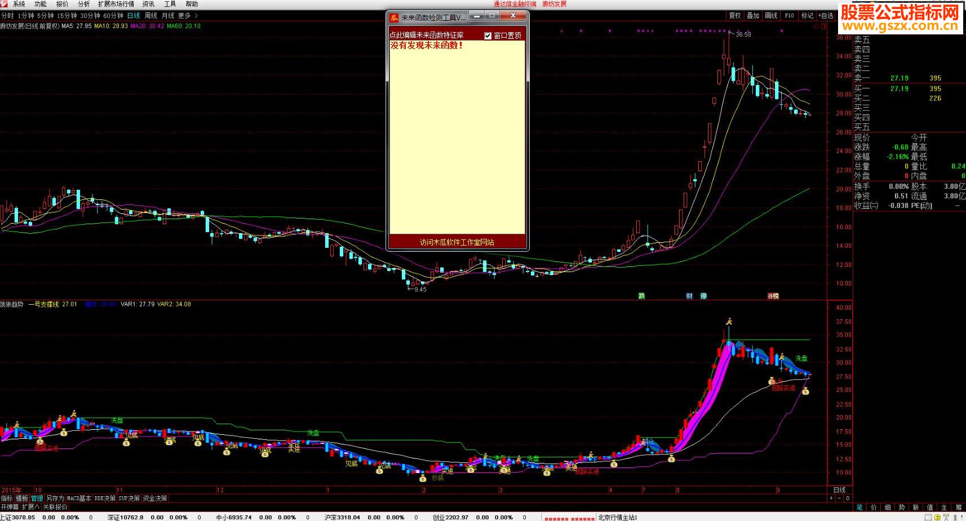
Task: Select the 价 tab in side panel
Action: click(x=874, y=507)
